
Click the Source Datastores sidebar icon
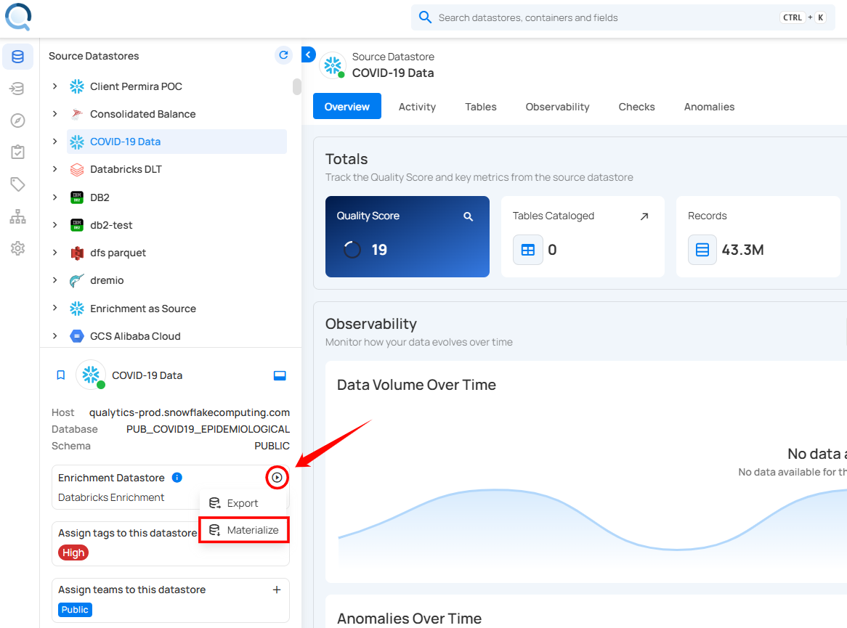pyautogui.click(x=17, y=57)
